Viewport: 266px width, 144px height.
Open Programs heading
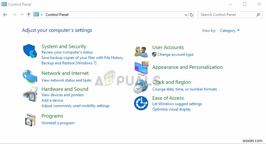(x=52, y=116)
